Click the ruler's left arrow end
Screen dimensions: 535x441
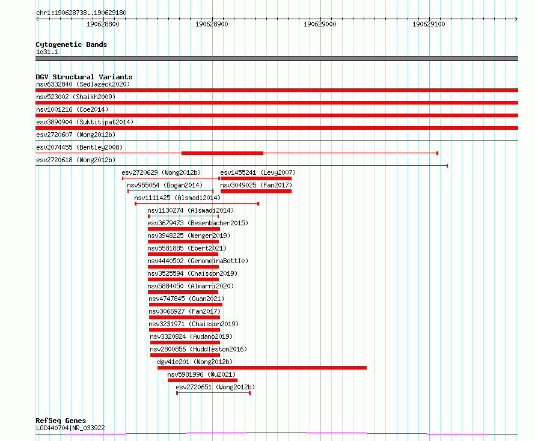[x=37, y=19]
